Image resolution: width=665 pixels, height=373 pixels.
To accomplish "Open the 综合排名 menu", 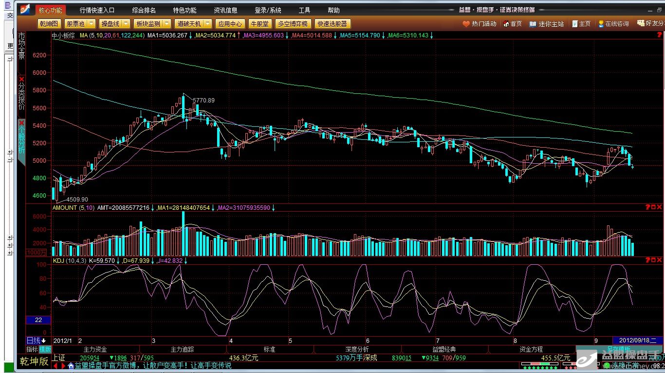I will pos(144,10).
